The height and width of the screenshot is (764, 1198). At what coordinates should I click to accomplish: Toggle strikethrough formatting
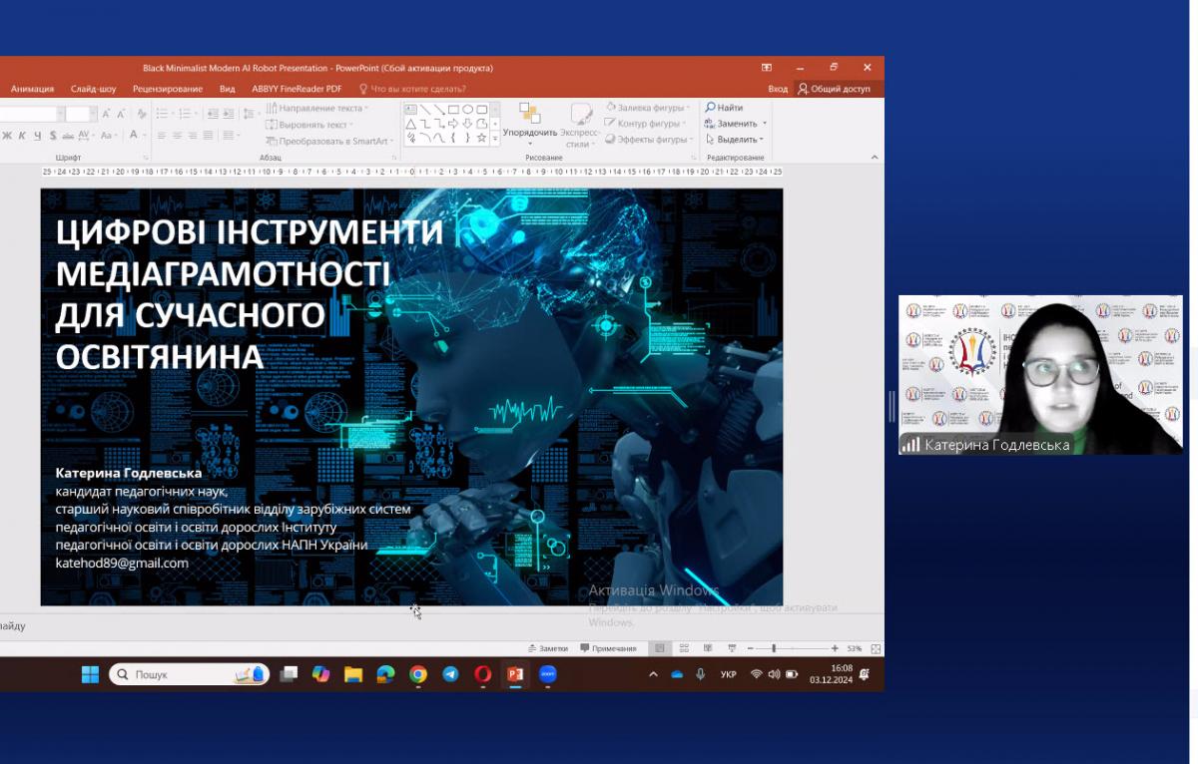68,136
